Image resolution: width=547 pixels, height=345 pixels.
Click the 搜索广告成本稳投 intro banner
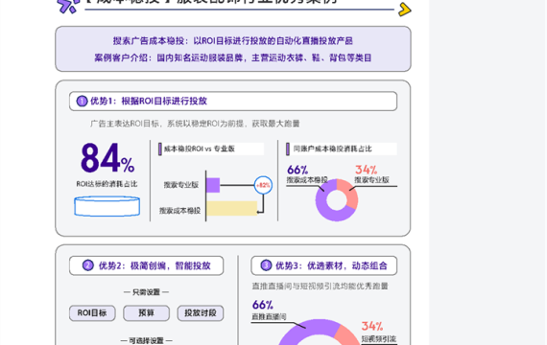233,49
